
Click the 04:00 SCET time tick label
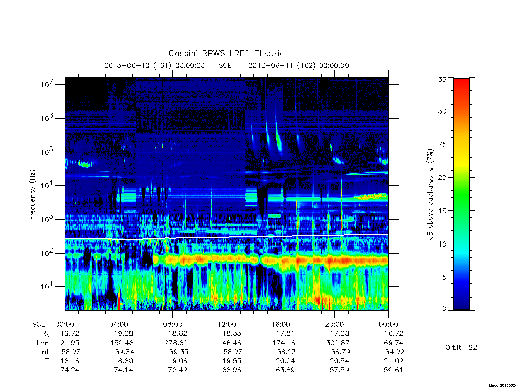(x=119, y=324)
